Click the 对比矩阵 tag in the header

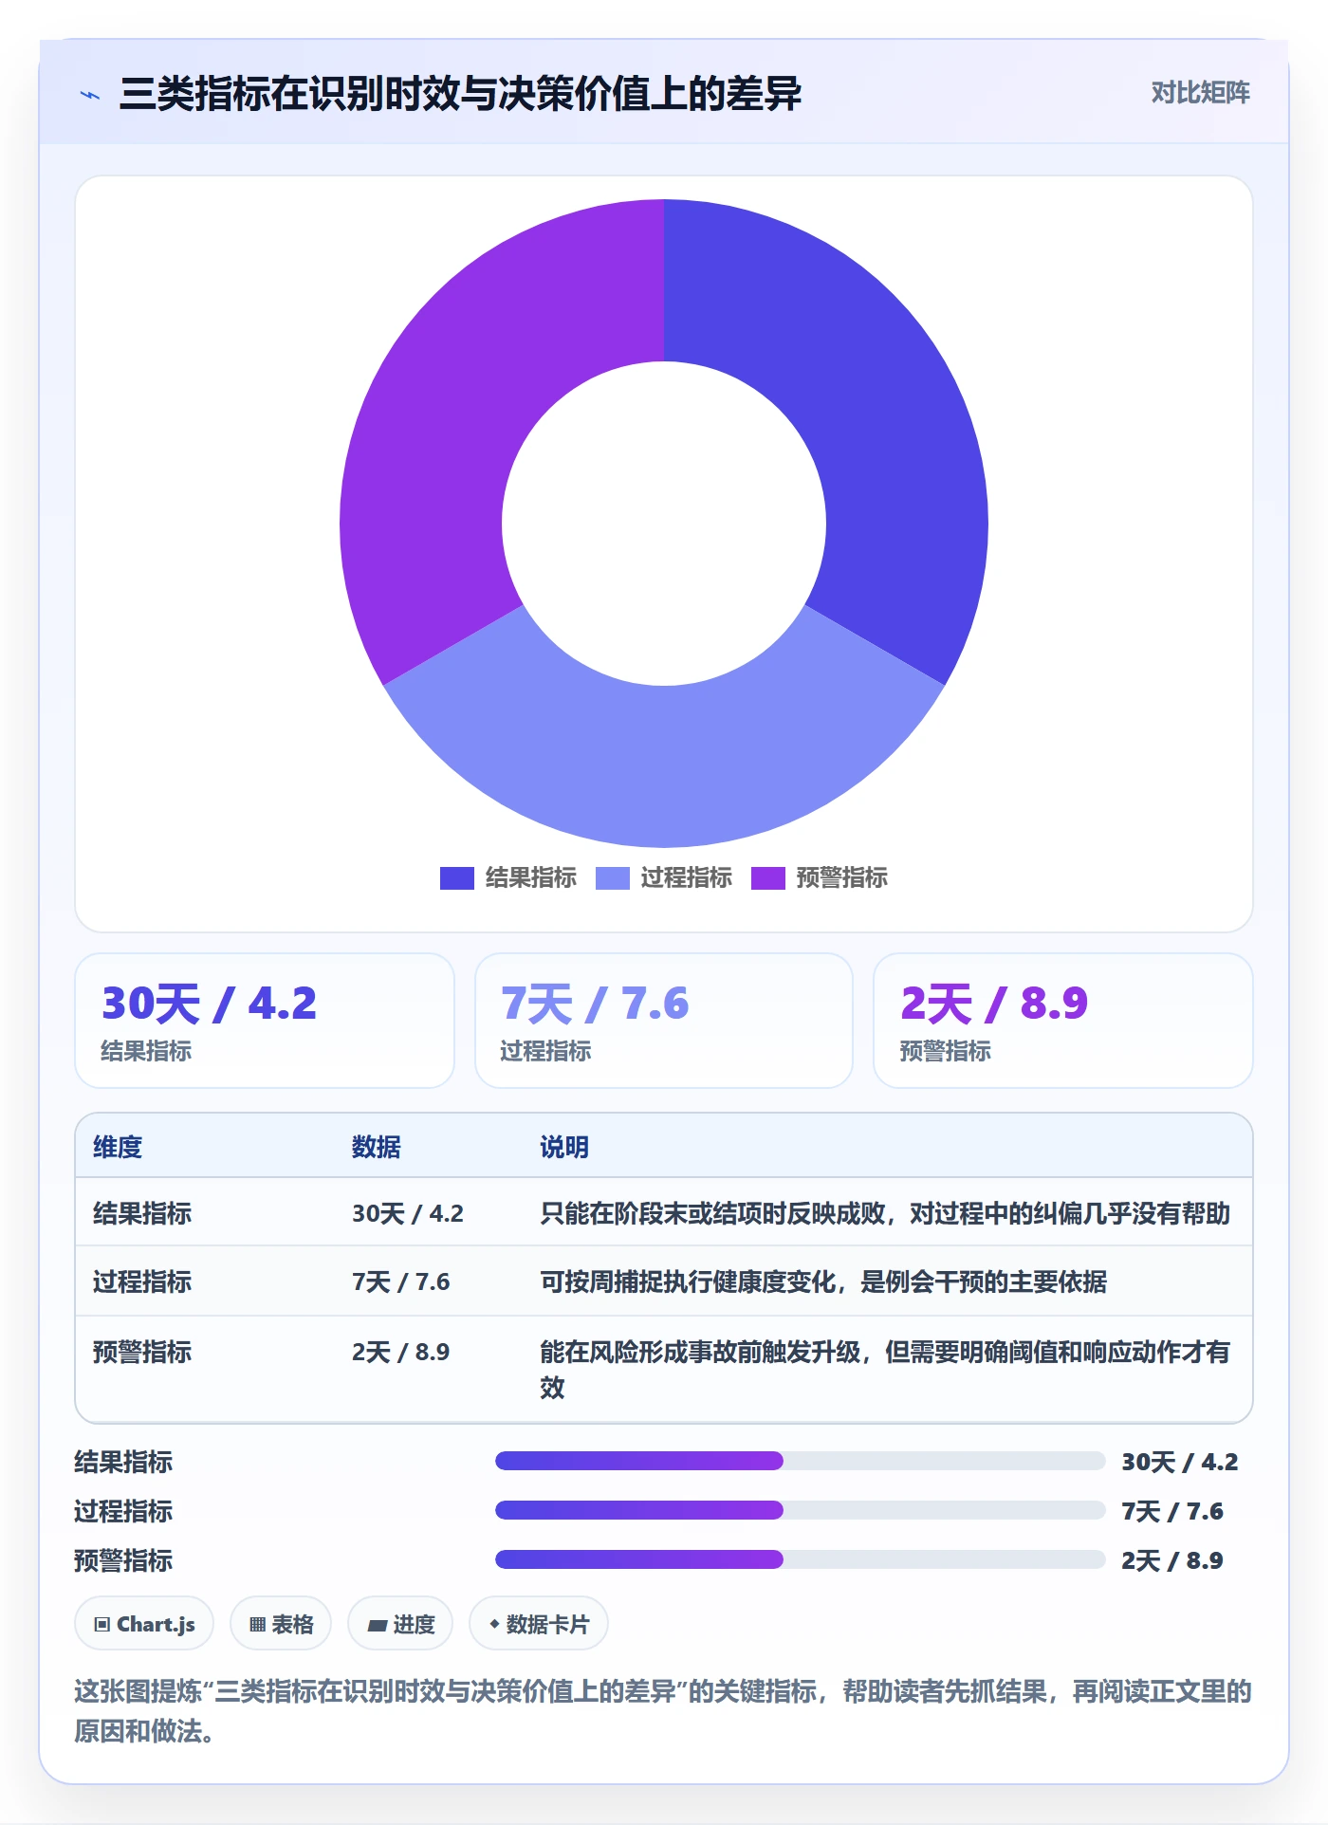coord(1200,92)
